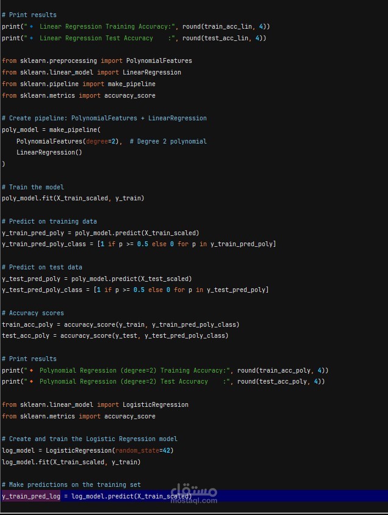This screenshot has width=388, height=515.
Task: Click the comment '# Accuracy scores'
Action: point(33,313)
